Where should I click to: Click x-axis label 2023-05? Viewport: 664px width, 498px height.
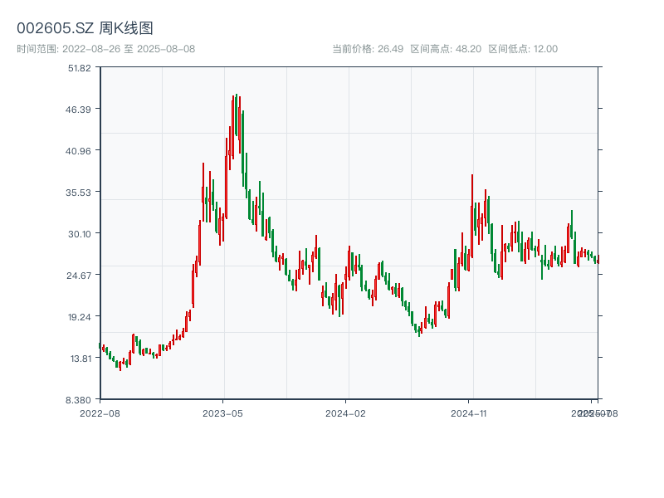point(222,413)
